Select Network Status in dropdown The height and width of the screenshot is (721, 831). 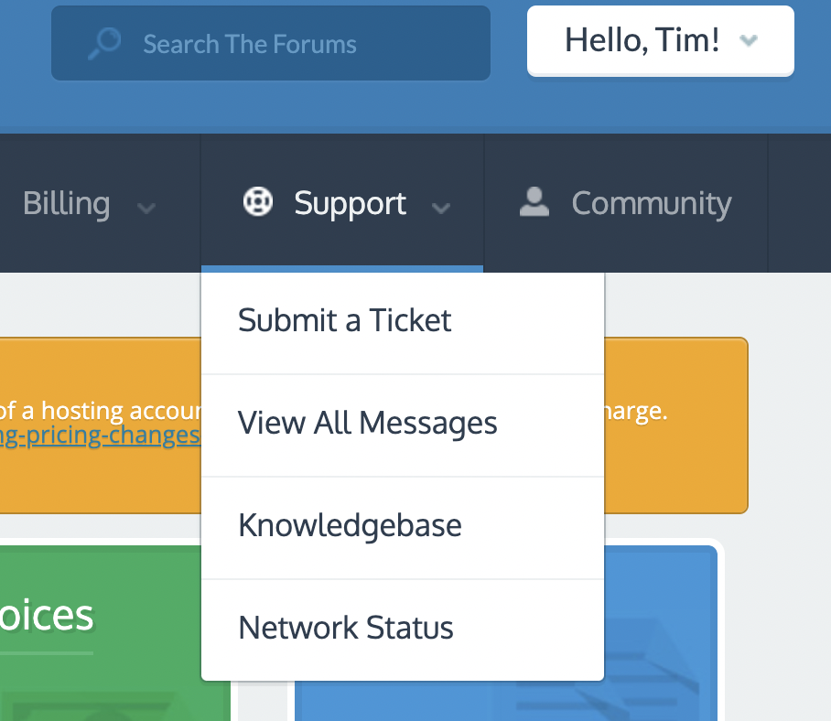click(x=403, y=630)
